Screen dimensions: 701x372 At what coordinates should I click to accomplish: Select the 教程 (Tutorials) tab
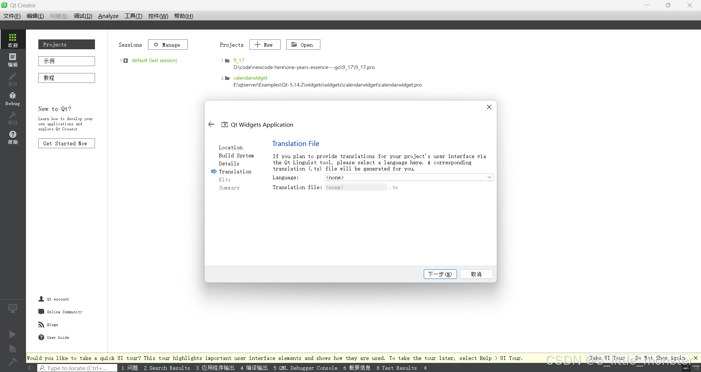pos(66,78)
